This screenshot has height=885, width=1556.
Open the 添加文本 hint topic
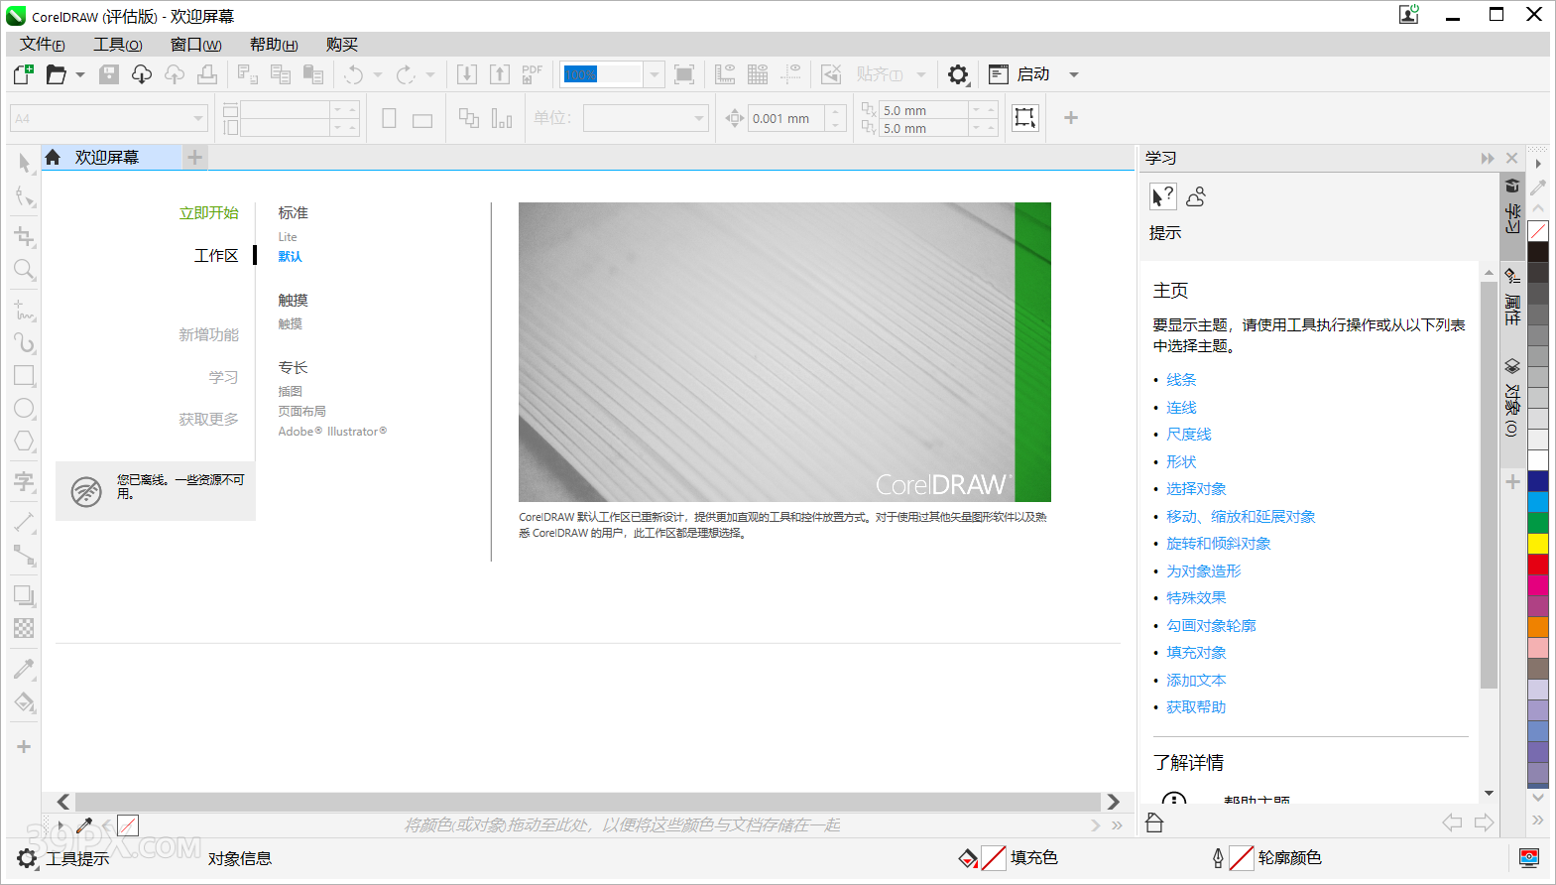click(x=1196, y=681)
